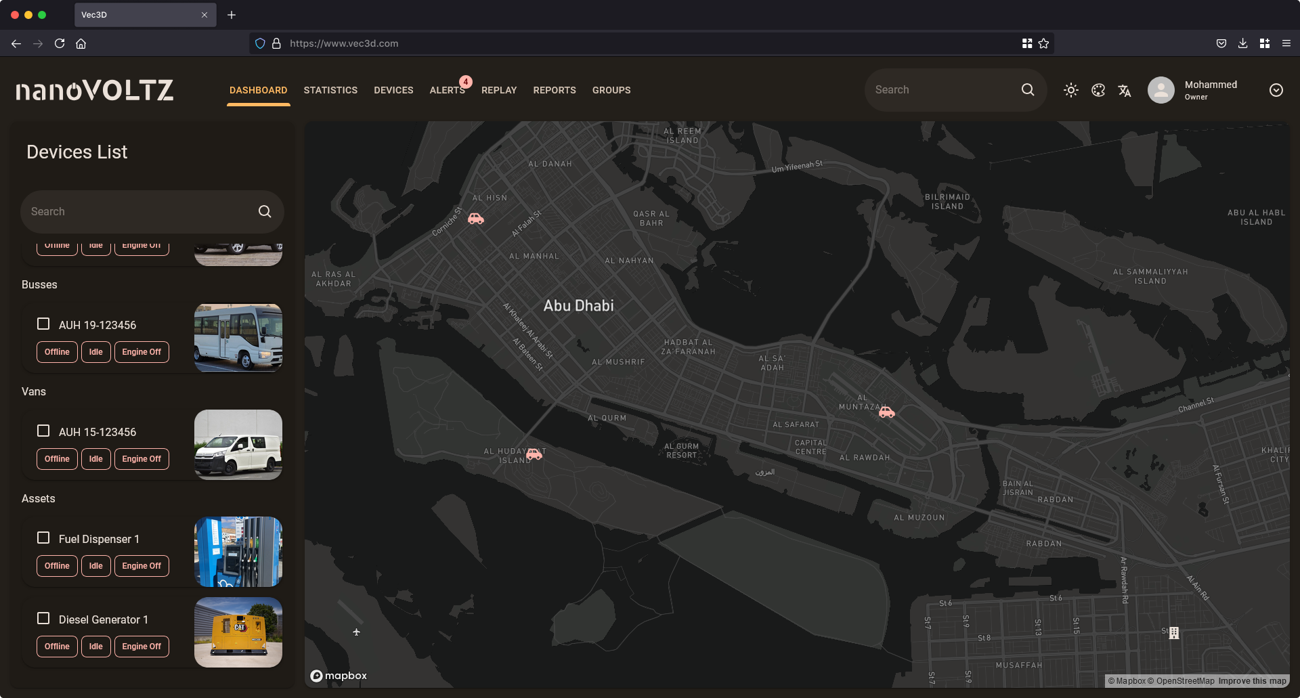The height and width of the screenshot is (698, 1300).
Task: Click the browser forward arrow
Action: (x=38, y=43)
